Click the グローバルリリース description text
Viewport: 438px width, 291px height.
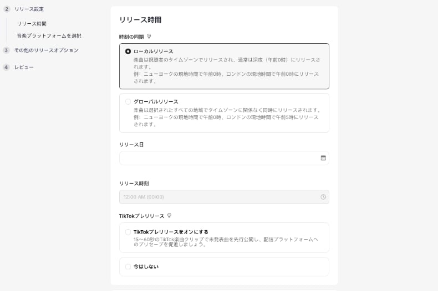pos(226,117)
